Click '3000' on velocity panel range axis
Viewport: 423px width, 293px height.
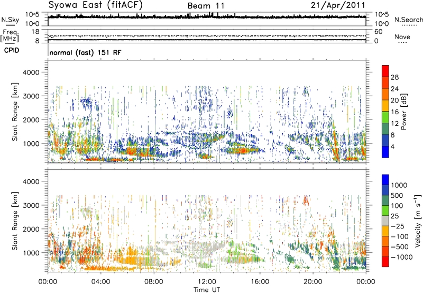(31, 205)
